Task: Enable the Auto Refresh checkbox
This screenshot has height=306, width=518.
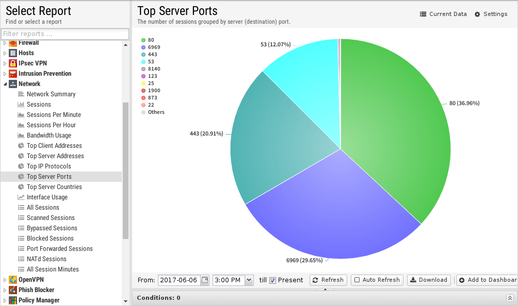Action: pyautogui.click(x=357, y=280)
